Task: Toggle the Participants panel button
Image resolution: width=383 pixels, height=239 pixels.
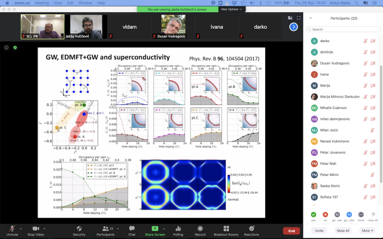Action: pos(105,231)
